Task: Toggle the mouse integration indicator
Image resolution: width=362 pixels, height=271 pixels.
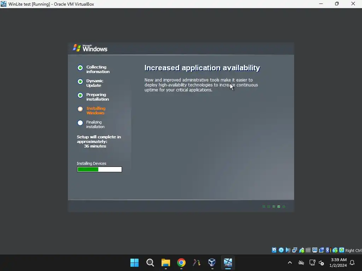Action: click(335, 250)
